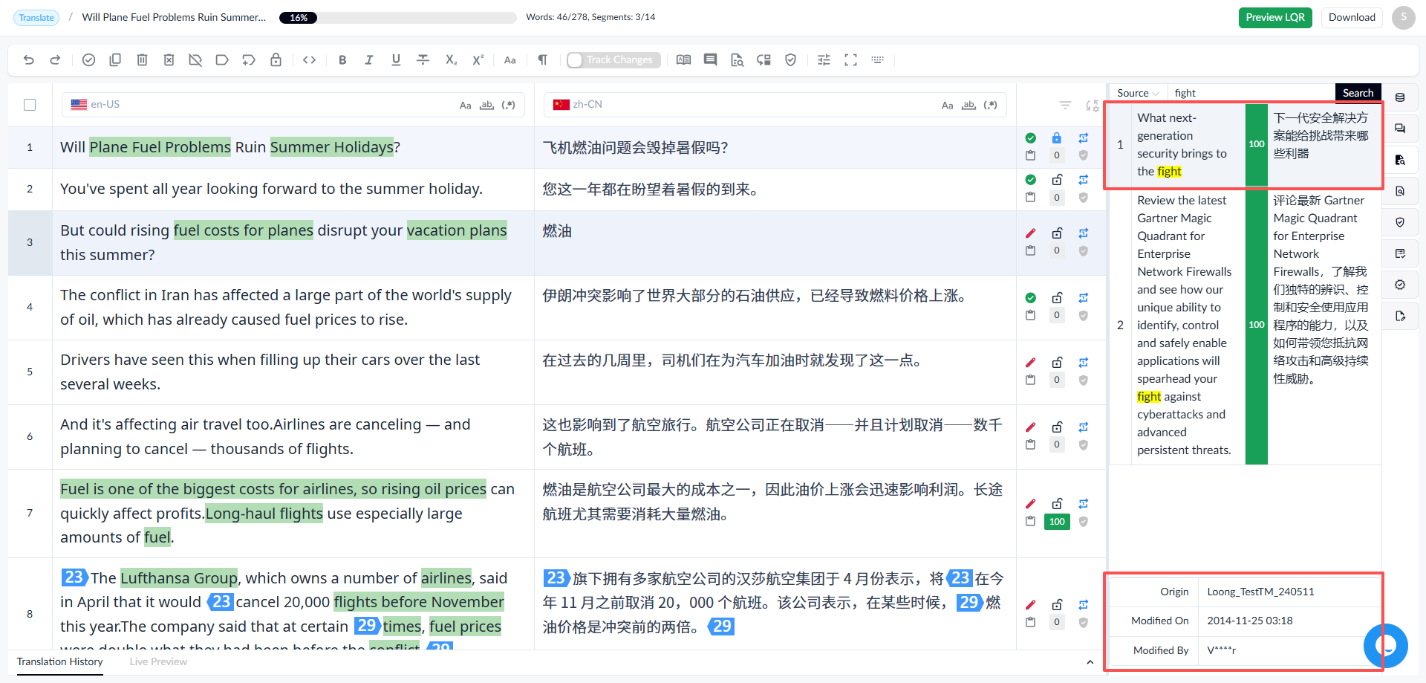Screen dimensions: 1426x683
Task: Open the Source search scope dropdown
Action: pos(1138,93)
